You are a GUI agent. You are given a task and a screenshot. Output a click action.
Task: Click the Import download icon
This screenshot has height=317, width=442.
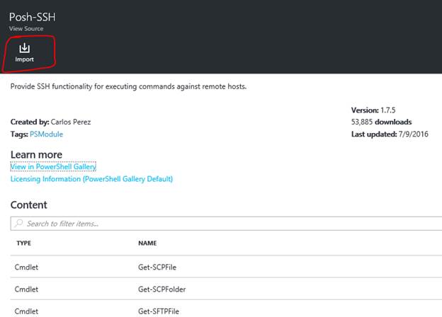pyautogui.click(x=24, y=48)
